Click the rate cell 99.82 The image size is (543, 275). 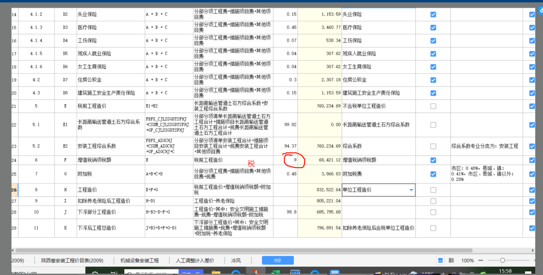tap(286, 125)
